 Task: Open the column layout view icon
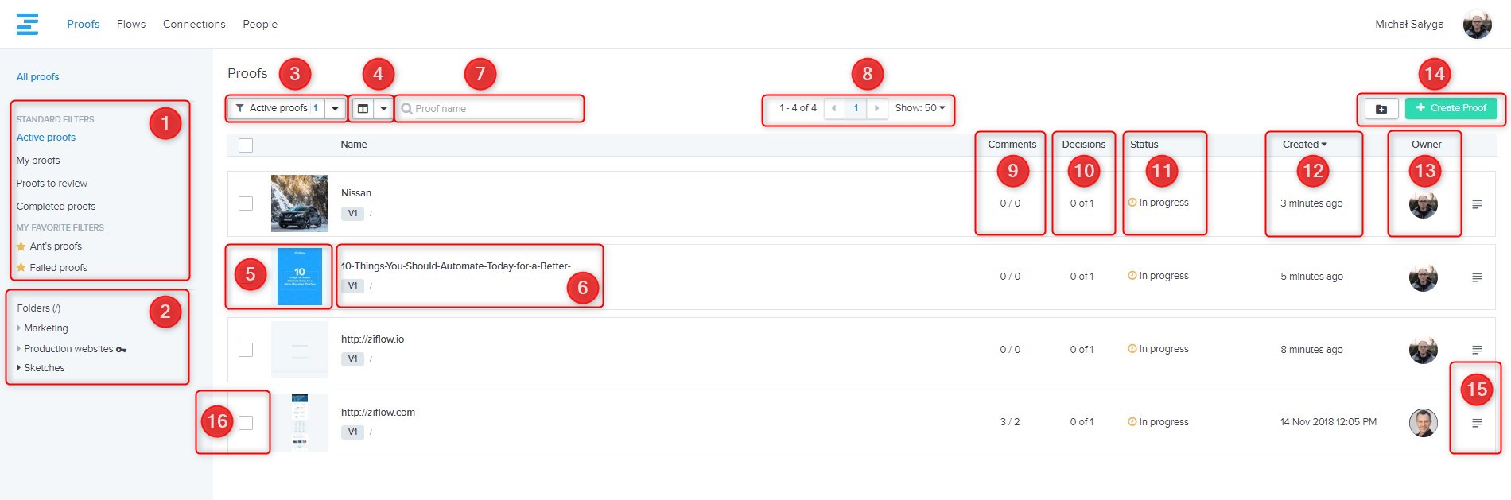tap(363, 108)
